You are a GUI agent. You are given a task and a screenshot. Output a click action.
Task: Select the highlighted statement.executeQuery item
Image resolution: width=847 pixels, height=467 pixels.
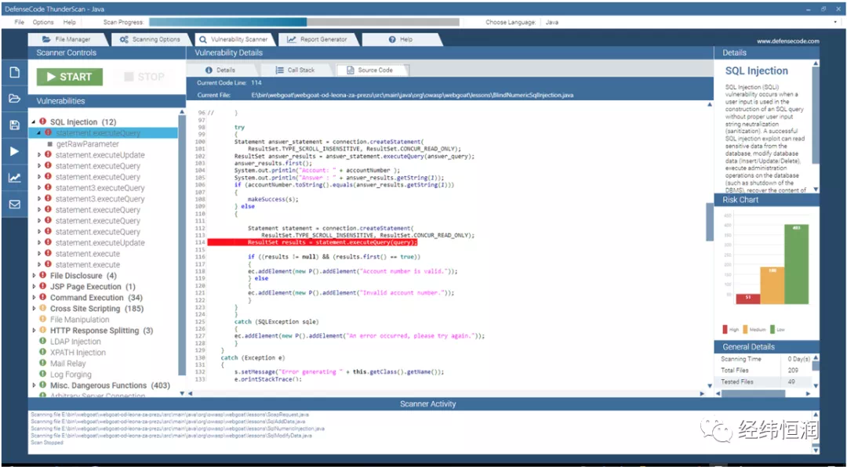tap(104, 132)
